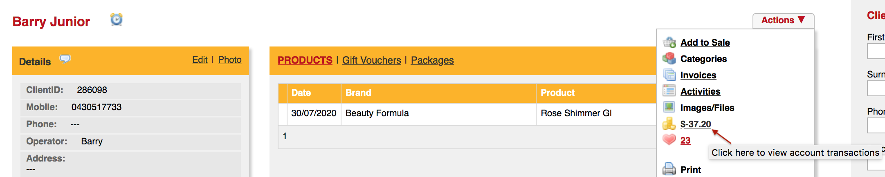Click the alarm clock reminder icon

coord(117,20)
